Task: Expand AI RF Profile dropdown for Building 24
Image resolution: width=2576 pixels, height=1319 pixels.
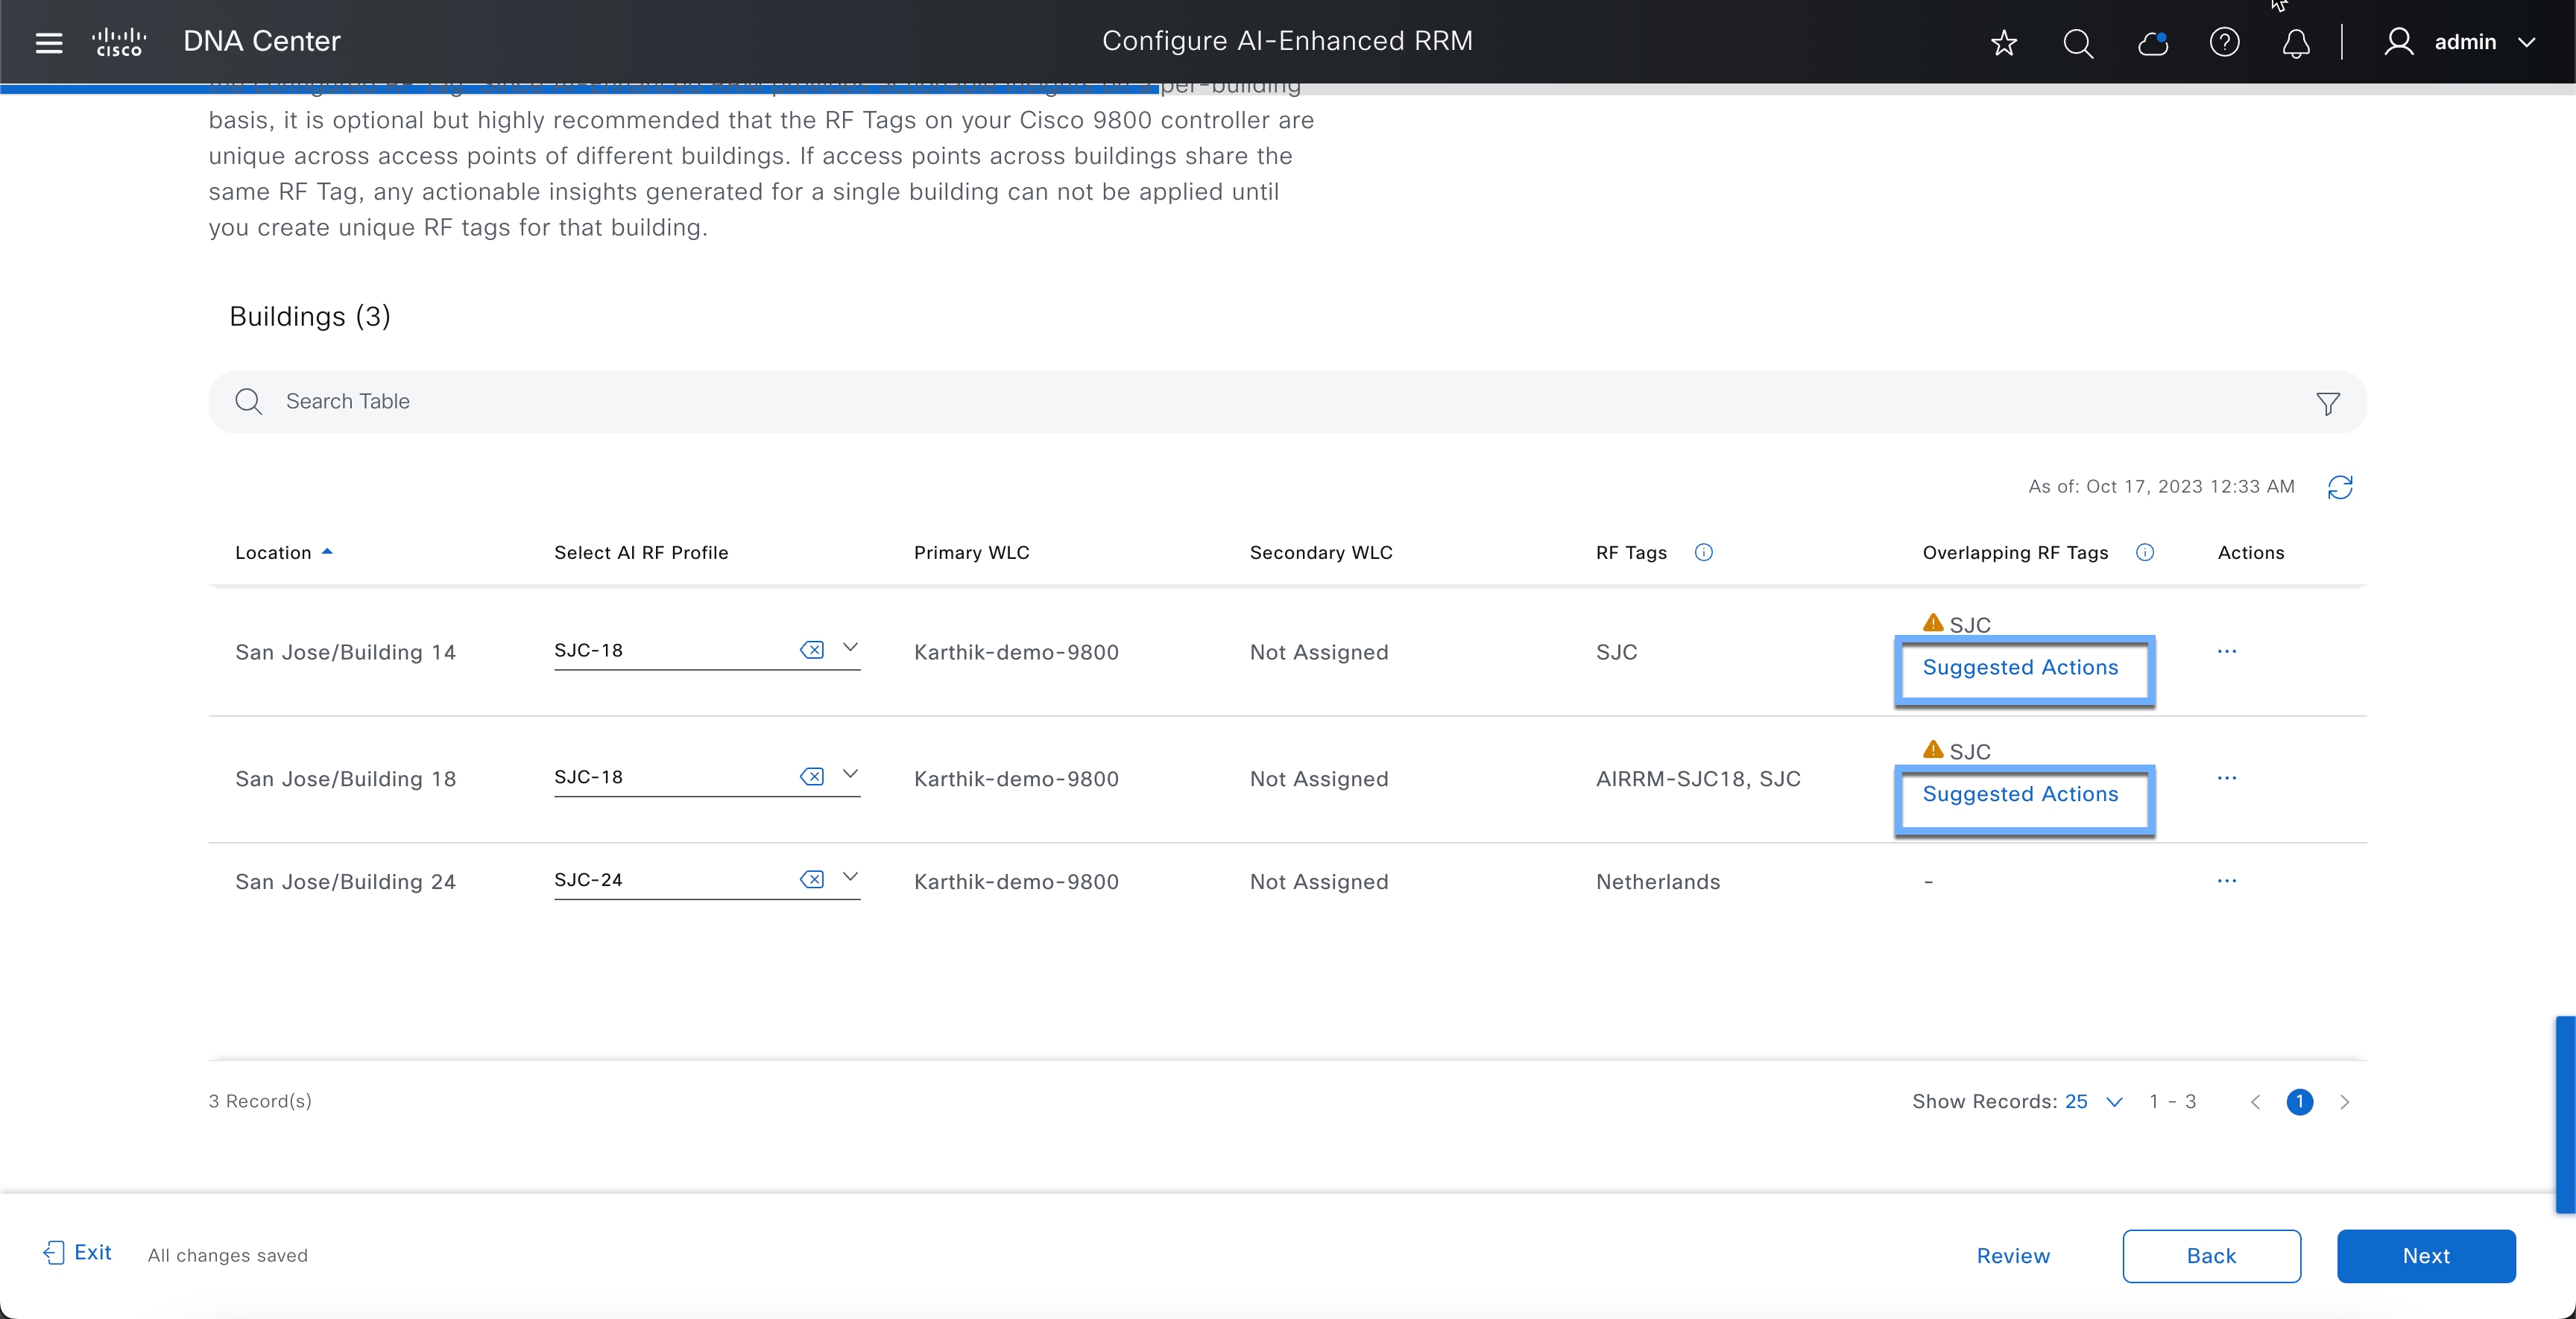Action: pyautogui.click(x=850, y=877)
